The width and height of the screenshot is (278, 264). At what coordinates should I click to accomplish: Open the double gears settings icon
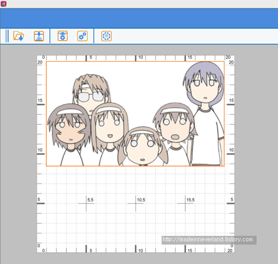82,36
